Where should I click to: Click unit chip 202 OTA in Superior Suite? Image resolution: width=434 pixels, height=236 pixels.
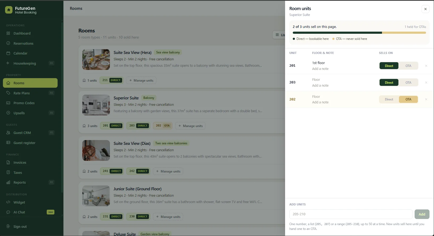click(x=163, y=126)
